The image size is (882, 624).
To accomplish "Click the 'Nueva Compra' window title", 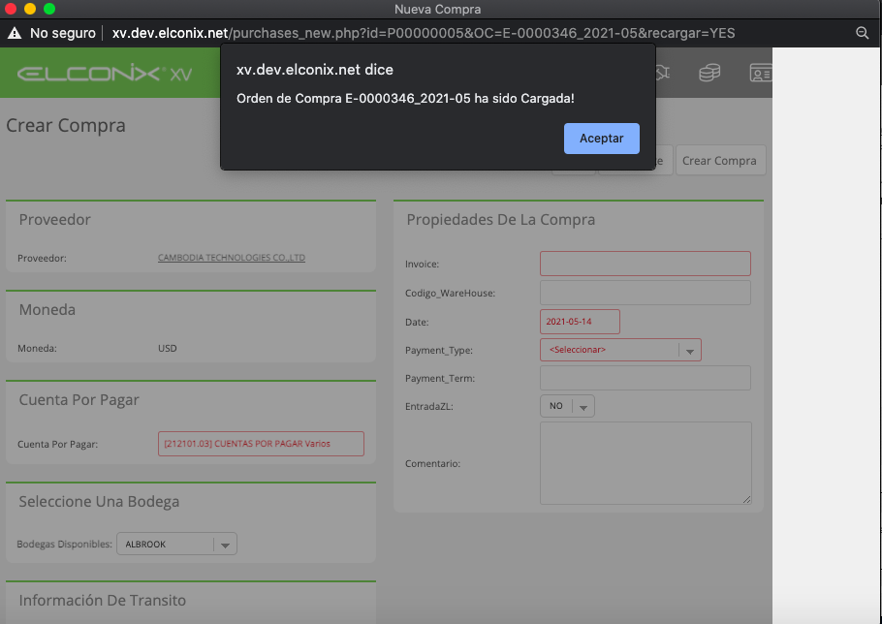I will tap(438, 9).
